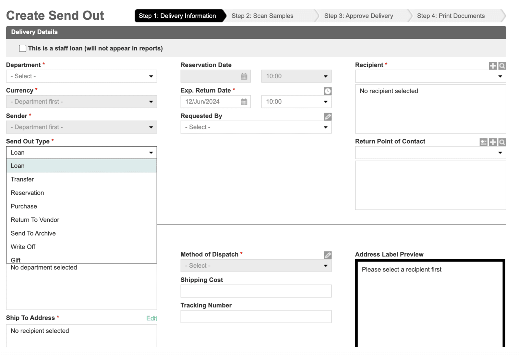The height and width of the screenshot is (355, 519).
Task: Search for a Return Point of Contact
Action: pyautogui.click(x=502, y=142)
